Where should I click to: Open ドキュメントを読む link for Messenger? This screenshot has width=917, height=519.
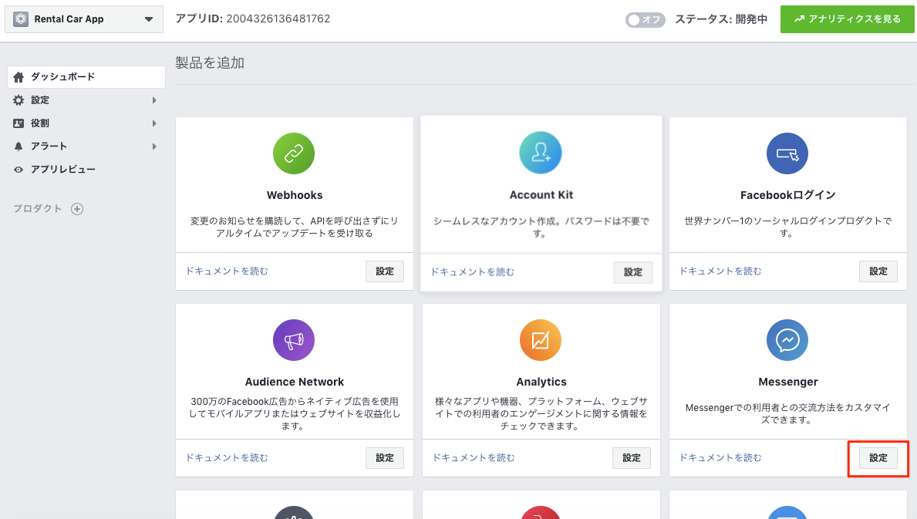tap(720, 457)
